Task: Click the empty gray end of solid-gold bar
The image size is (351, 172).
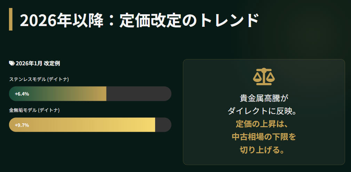Action: pyautogui.click(x=163, y=125)
